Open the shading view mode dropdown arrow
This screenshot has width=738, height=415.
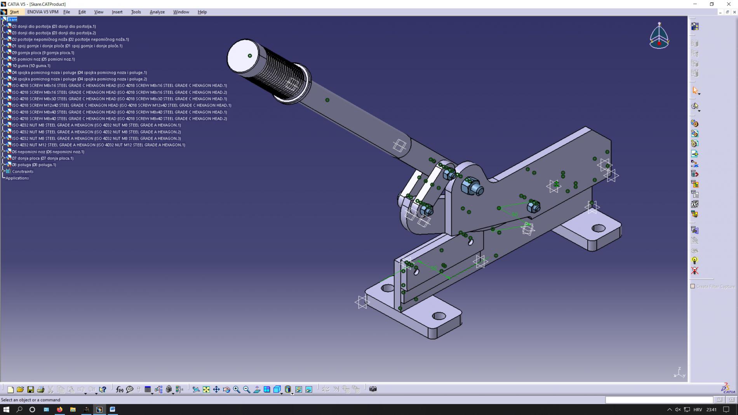(x=292, y=393)
